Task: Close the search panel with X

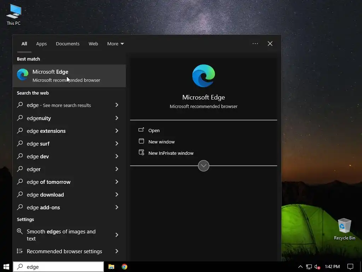Action: [270, 44]
